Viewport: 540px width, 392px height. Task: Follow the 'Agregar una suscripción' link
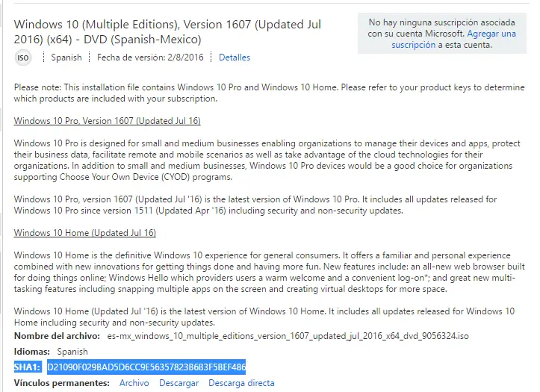click(x=453, y=40)
